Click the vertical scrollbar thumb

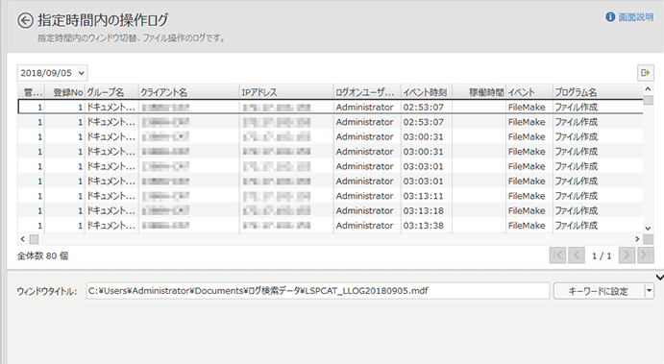[x=648, y=100]
